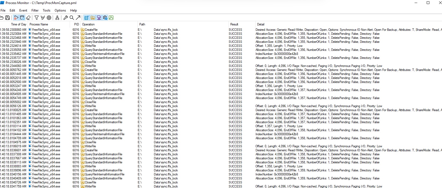The height and width of the screenshot is (188, 442).
Task: Select the CreateFile row at 1:39:58.2308860
Action: (x=221, y=30)
